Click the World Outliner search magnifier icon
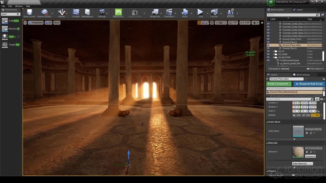326x183 pixels. click(317, 15)
